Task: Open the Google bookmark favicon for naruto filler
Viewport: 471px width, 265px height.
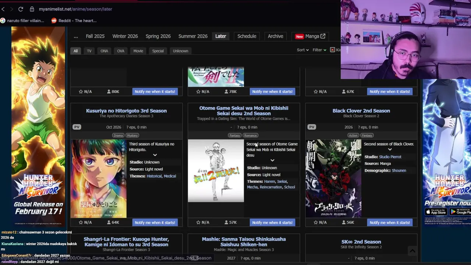Action: pos(3,21)
